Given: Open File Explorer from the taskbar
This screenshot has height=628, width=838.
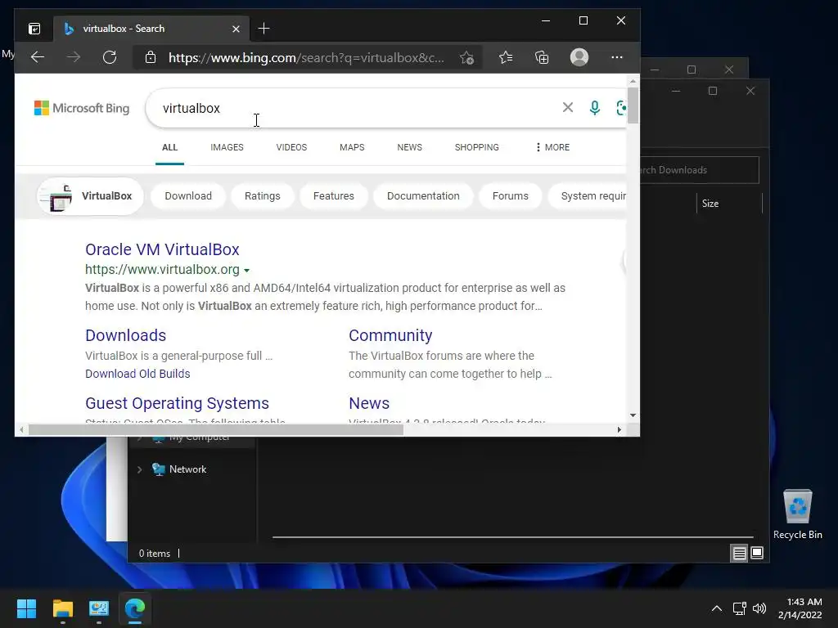Looking at the screenshot, I should click(62, 608).
